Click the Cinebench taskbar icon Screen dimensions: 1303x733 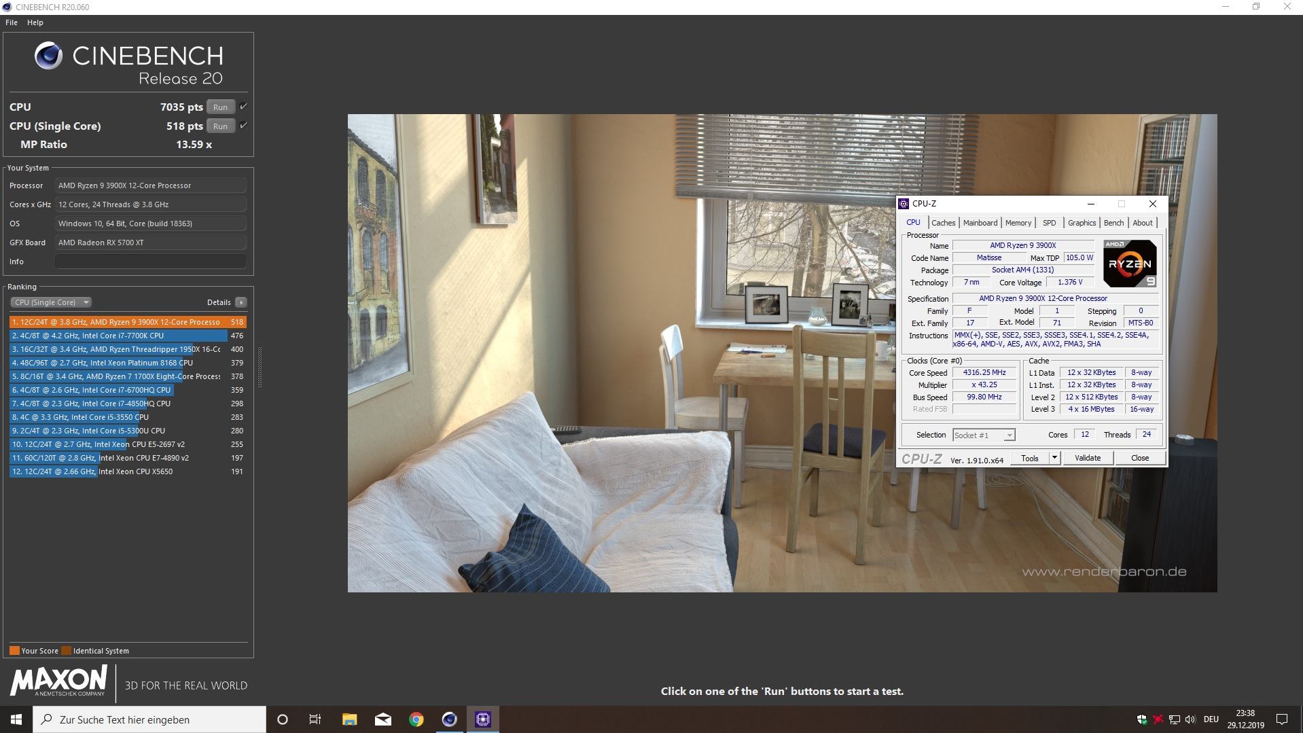(x=449, y=719)
